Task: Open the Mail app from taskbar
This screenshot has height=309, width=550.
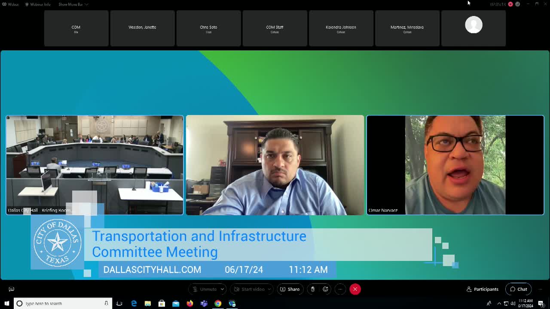Action: (176, 303)
